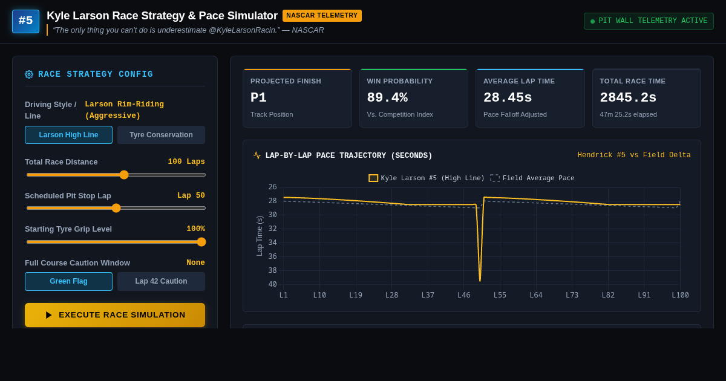Screen dimensions: 726x381
Task: Click the page title Kyle Larson Race Strategy
Action: point(162,16)
